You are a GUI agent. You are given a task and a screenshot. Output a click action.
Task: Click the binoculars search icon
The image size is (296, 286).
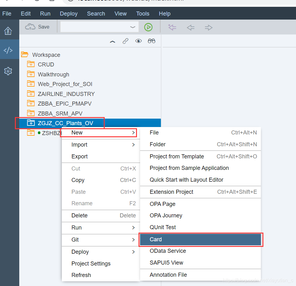point(152,41)
